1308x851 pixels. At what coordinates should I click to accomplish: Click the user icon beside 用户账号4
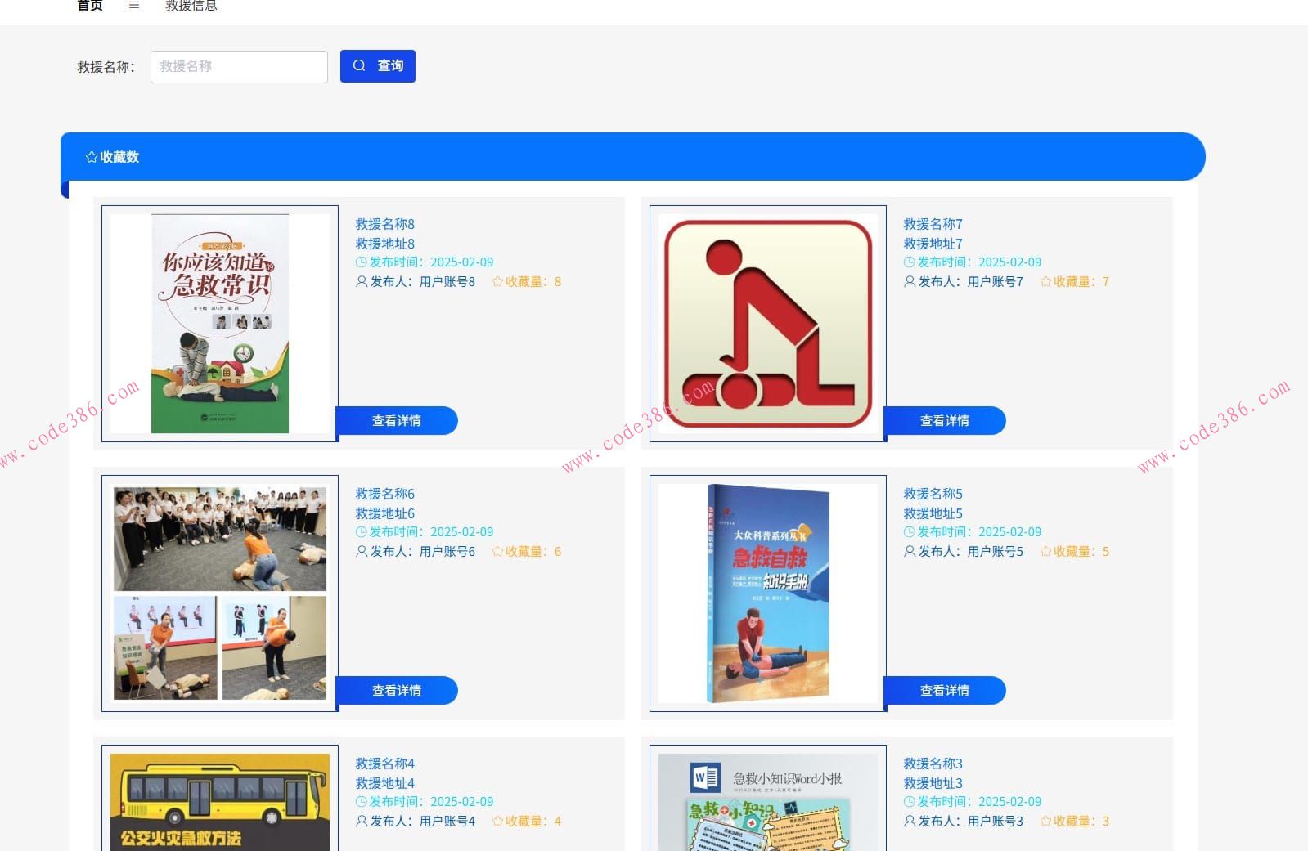[362, 822]
